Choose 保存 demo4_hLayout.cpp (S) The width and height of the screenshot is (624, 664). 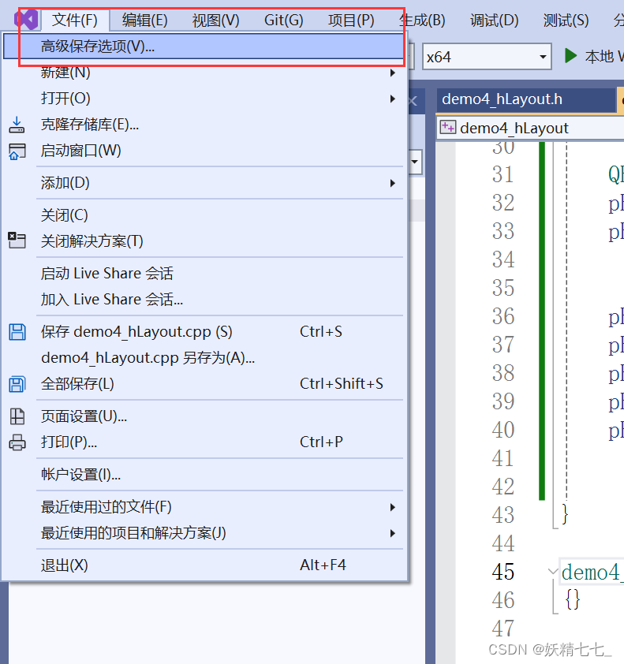204,331
